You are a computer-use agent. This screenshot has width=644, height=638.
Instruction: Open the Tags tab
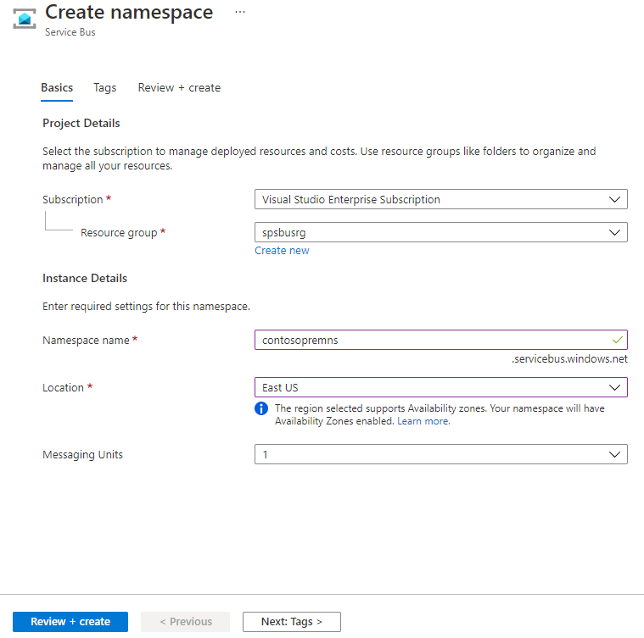[105, 87]
